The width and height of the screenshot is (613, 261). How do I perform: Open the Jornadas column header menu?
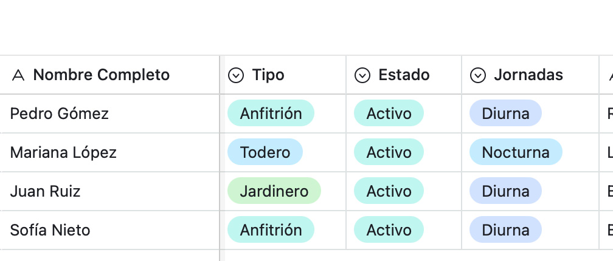tap(530, 75)
